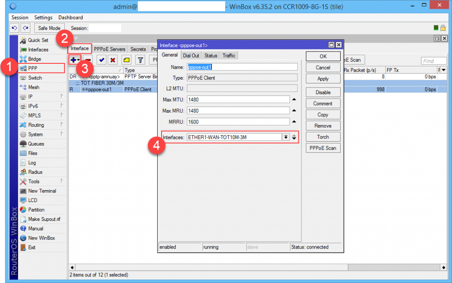The image size is (452, 283).
Task: Switch to the PPPoE Servers tab
Action: pyautogui.click(x=109, y=49)
